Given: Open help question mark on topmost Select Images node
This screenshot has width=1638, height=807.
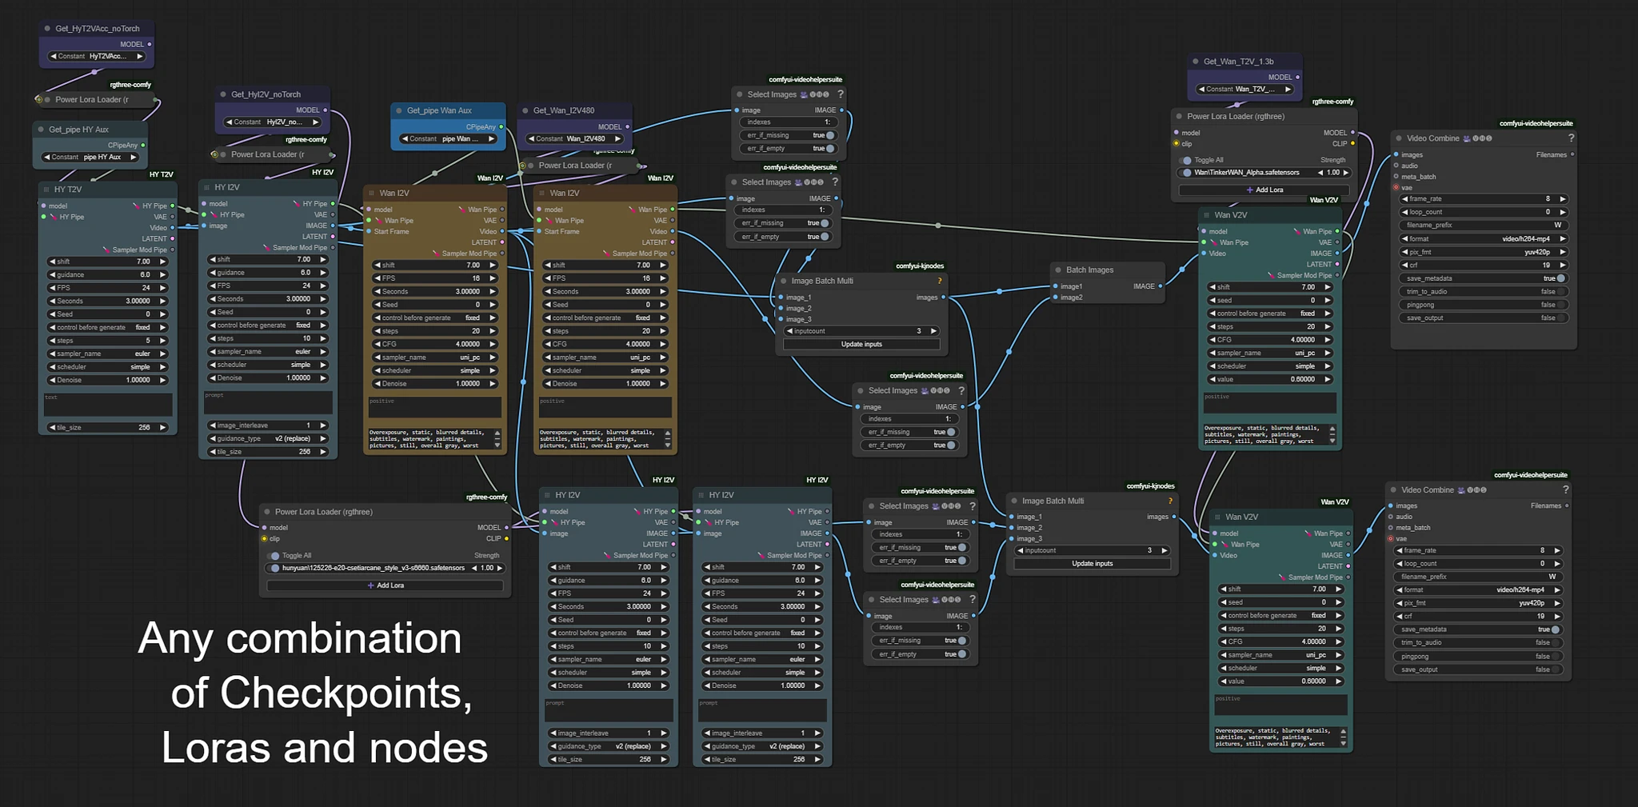Looking at the screenshot, I should 840,94.
